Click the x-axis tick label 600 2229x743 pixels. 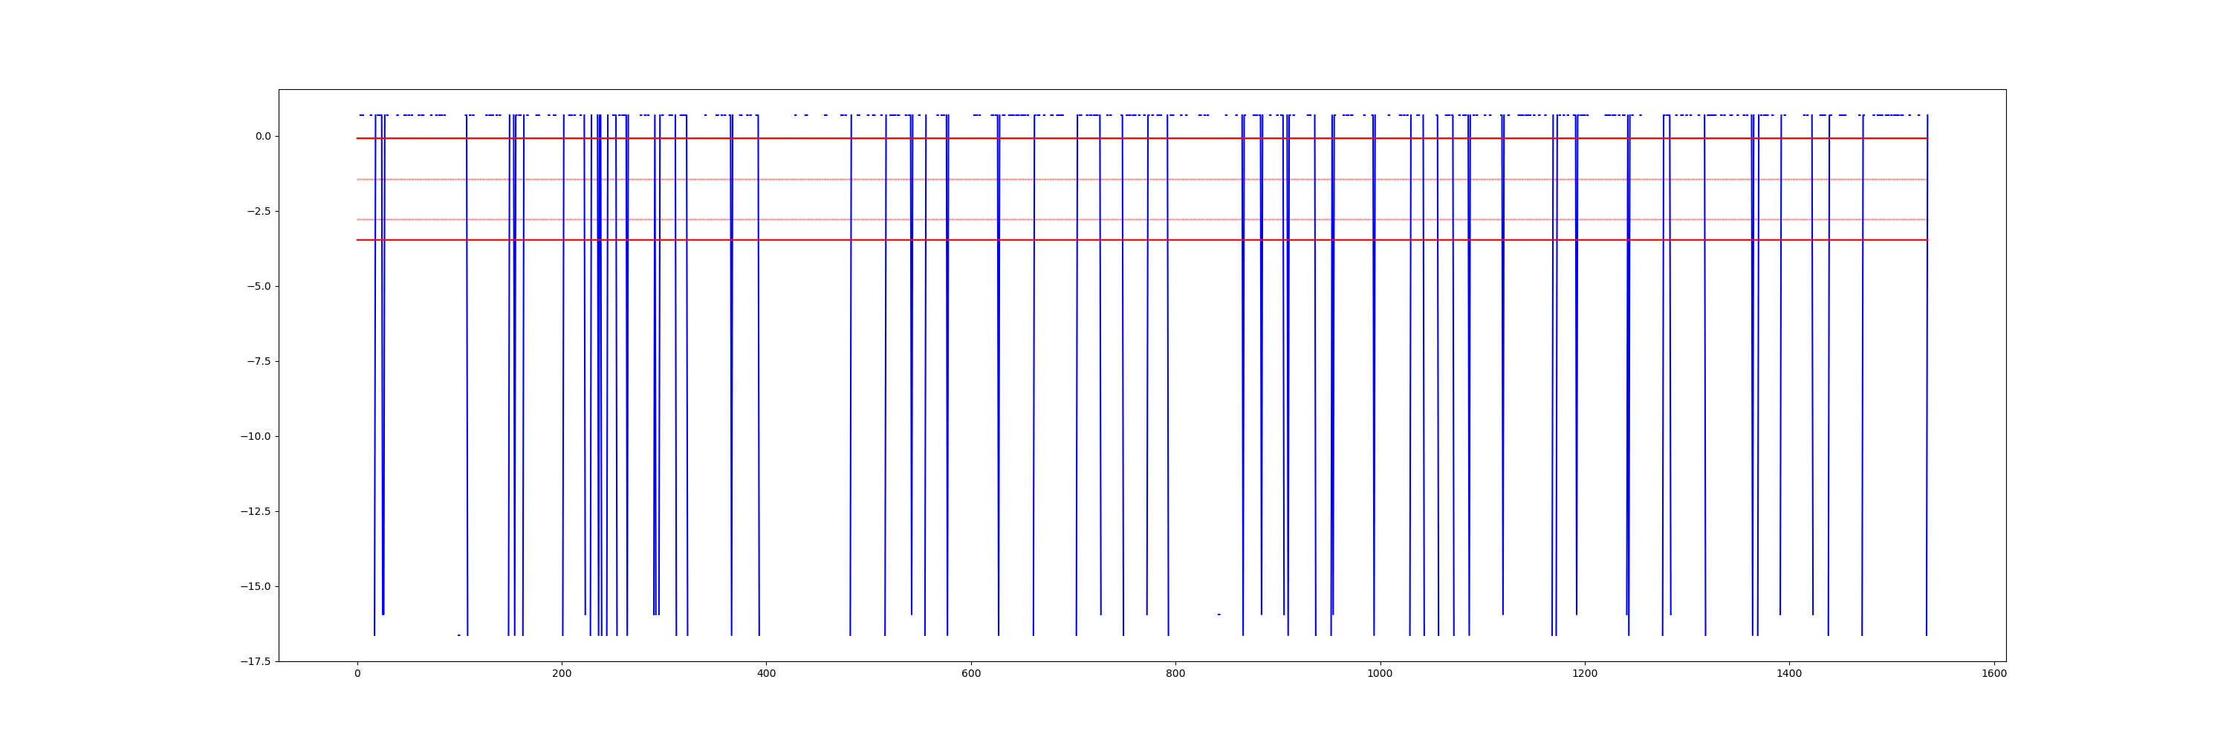coord(971,674)
